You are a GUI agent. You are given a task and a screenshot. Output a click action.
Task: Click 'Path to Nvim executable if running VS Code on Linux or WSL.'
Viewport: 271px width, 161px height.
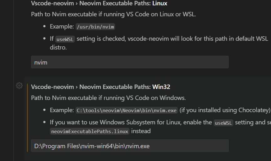click(x=113, y=14)
